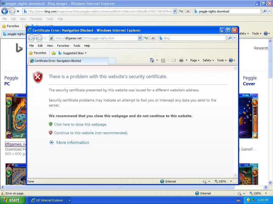The image size is (273, 204).
Task: Click Peggle Cover suggestion on Bing page
Action: coord(250,81)
